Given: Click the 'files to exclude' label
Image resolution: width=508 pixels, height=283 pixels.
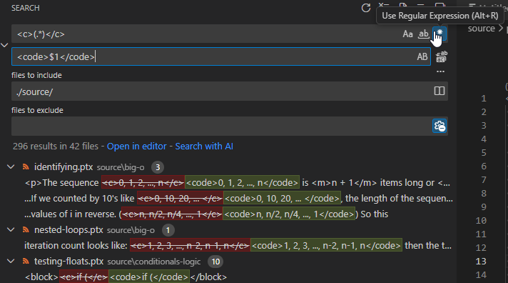Looking at the screenshot, I should (x=37, y=110).
